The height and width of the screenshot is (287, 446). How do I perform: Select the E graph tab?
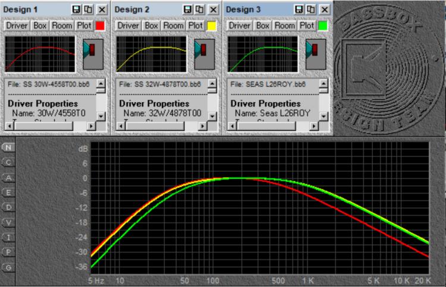click(x=8, y=193)
